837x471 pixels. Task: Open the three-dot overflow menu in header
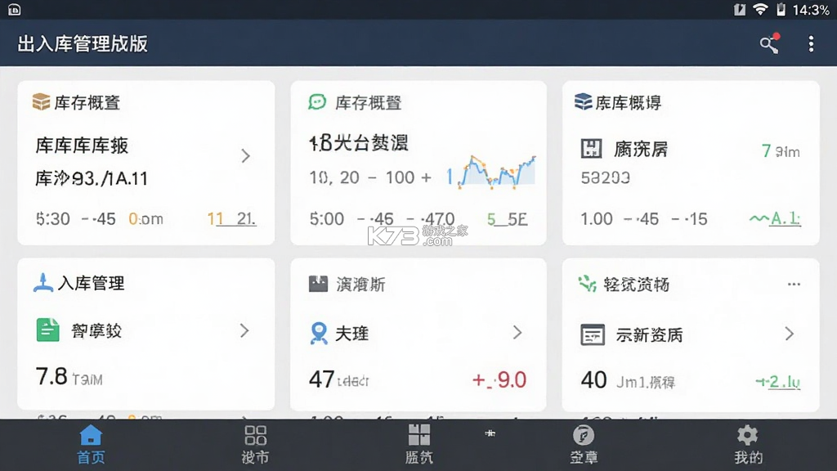coord(811,44)
